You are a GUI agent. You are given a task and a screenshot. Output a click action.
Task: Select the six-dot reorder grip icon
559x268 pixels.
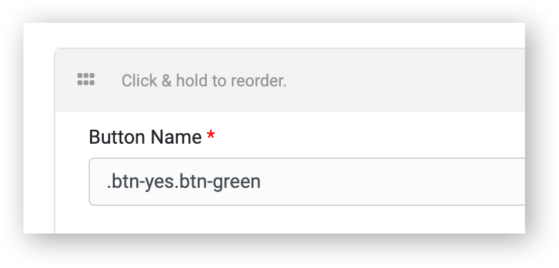click(86, 79)
